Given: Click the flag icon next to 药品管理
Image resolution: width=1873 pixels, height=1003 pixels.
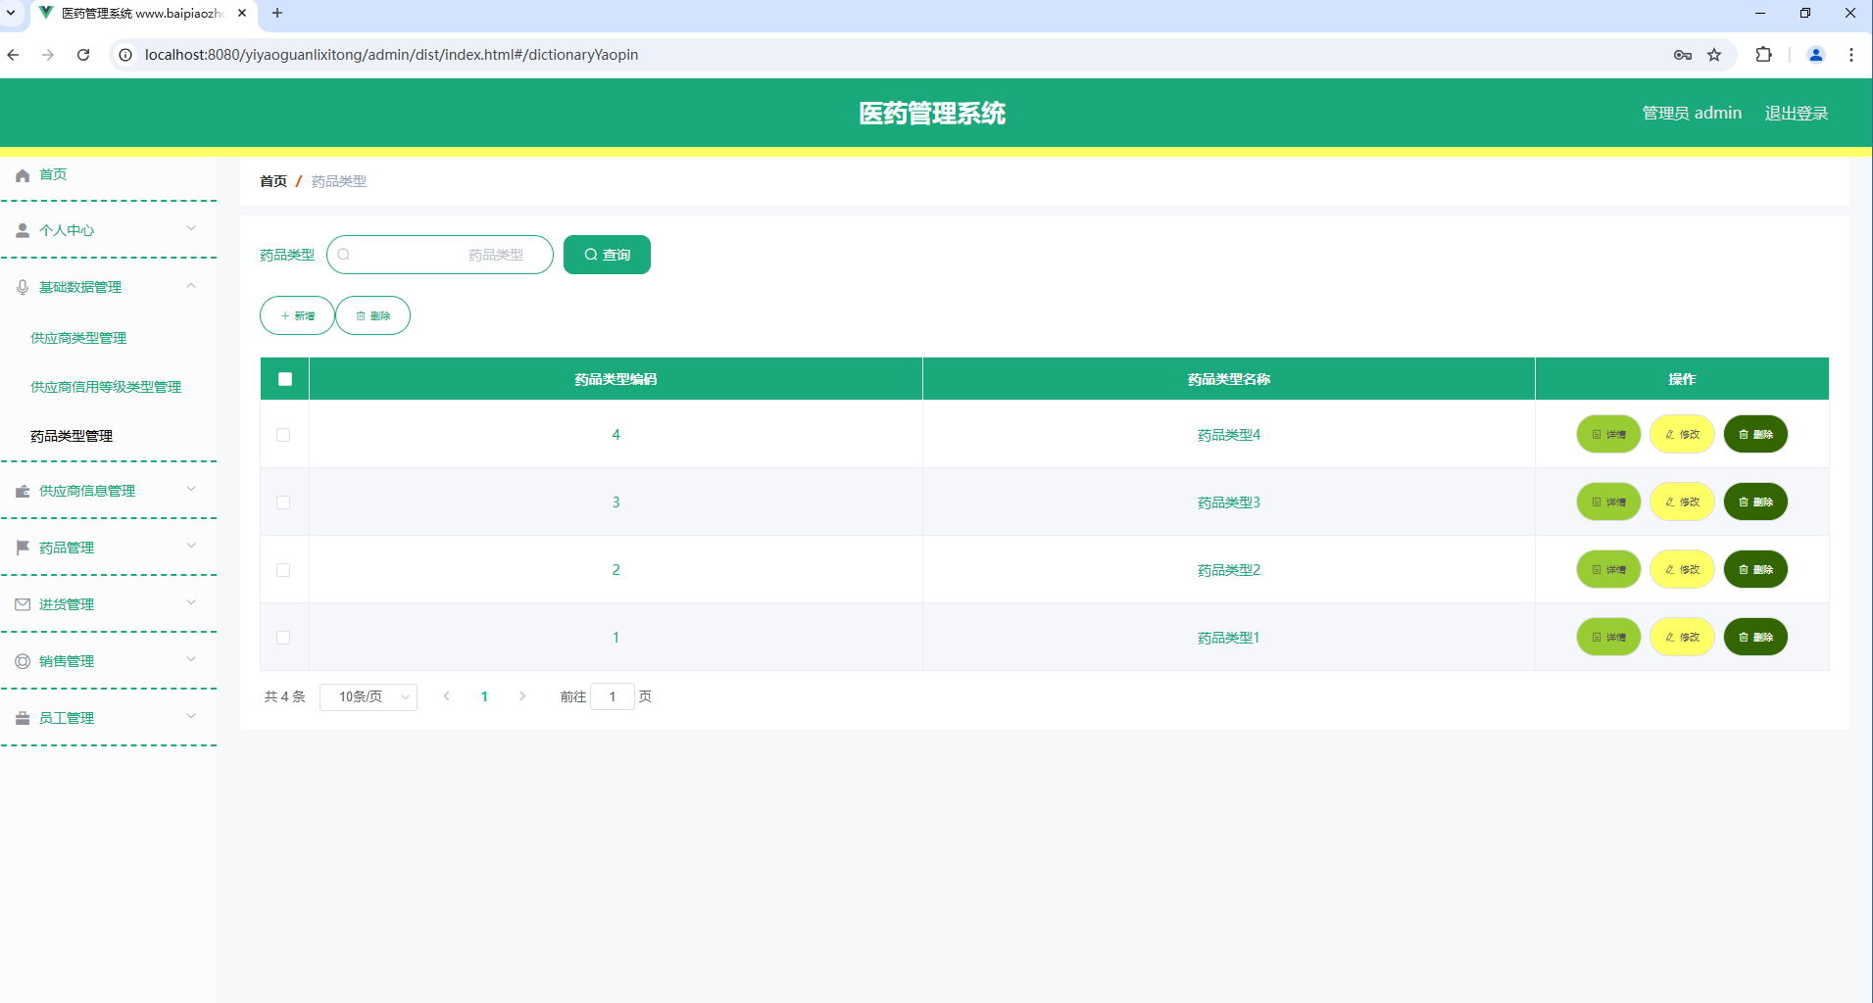Looking at the screenshot, I should (x=22, y=547).
